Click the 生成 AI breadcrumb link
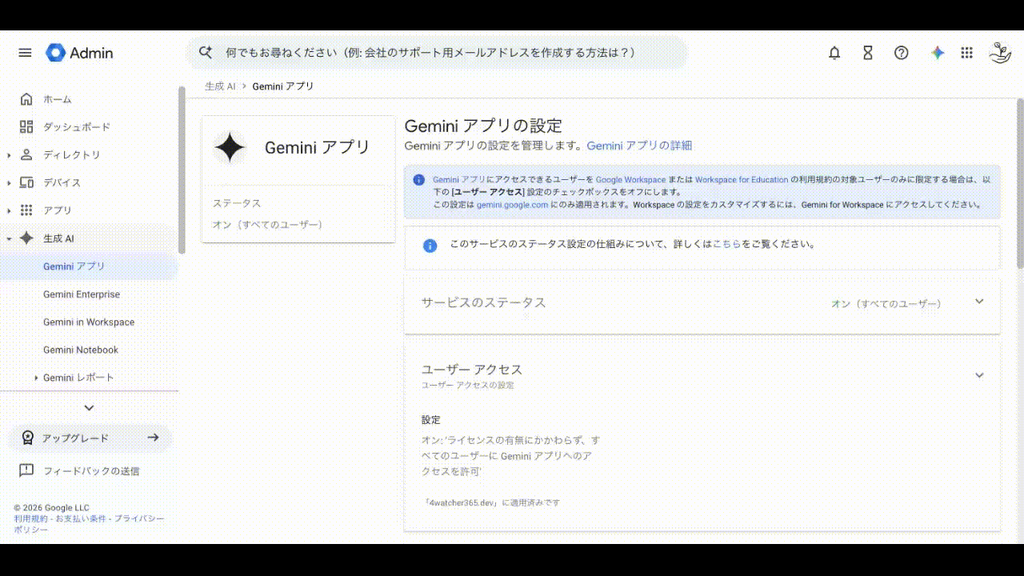Screen dimensions: 1024x576 tap(220, 86)
